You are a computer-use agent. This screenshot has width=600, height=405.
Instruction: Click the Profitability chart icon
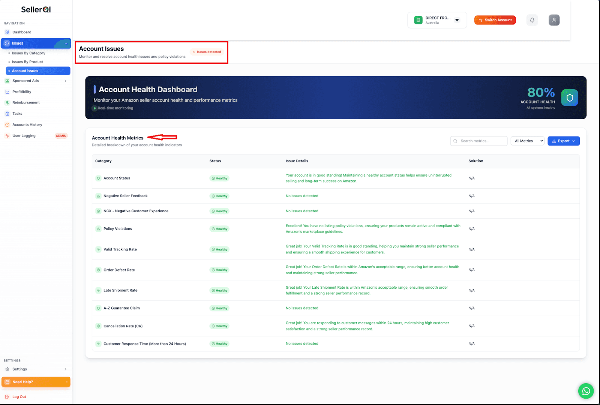click(x=7, y=91)
